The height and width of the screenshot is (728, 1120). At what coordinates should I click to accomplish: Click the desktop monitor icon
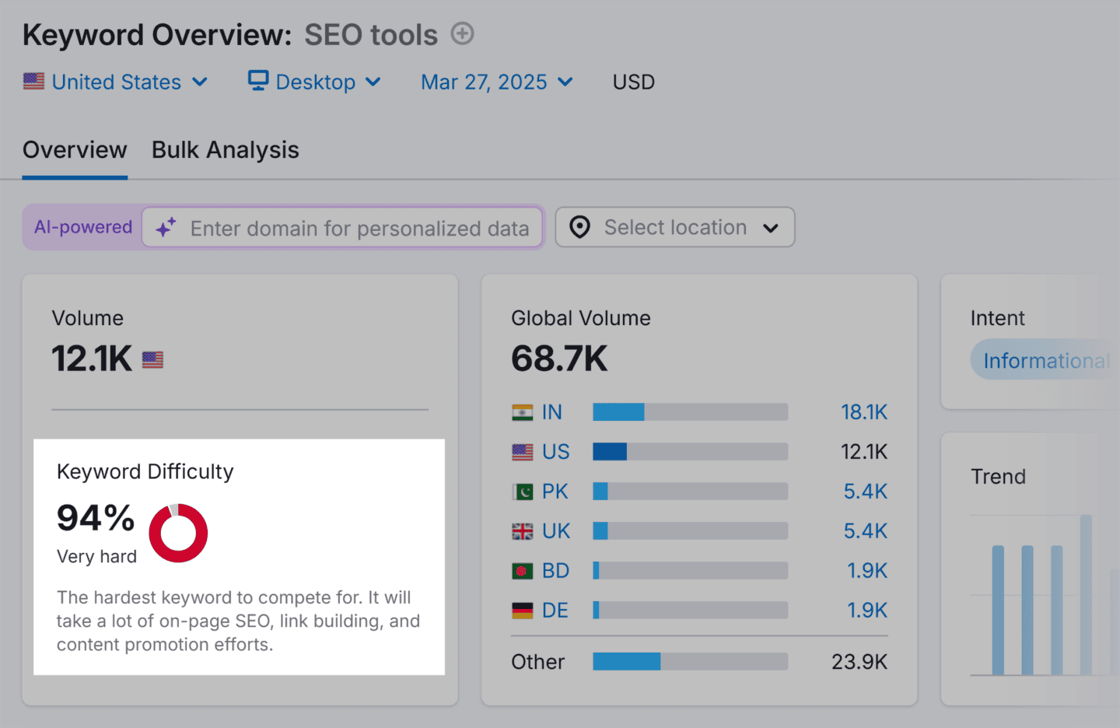(258, 81)
